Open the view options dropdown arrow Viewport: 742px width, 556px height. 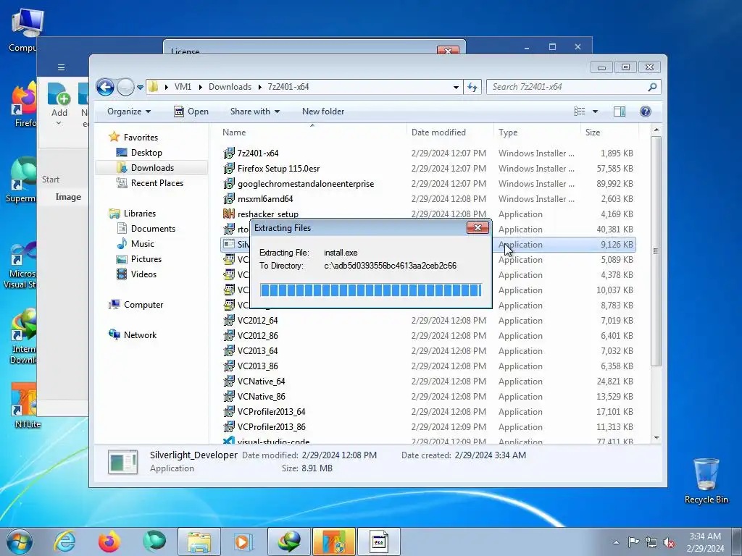(x=596, y=111)
